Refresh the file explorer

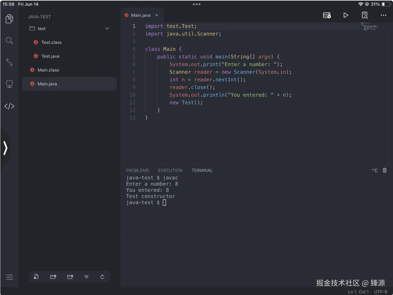coord(102,277)
